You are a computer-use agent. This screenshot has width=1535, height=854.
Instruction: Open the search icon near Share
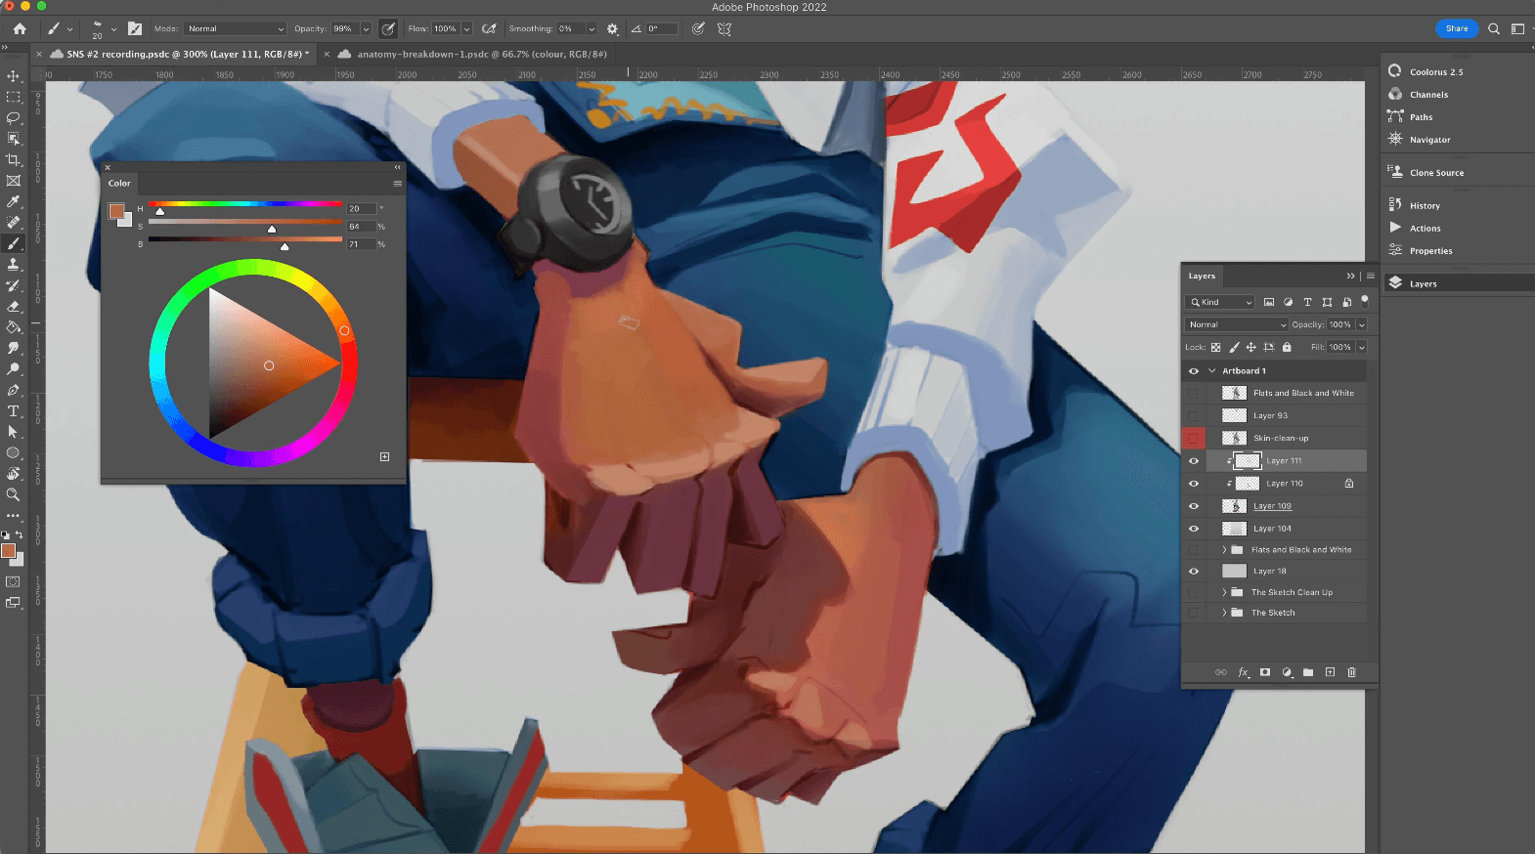(1494, 29)
